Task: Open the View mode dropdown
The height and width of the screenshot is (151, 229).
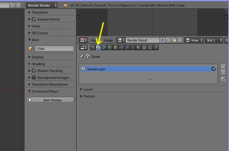Action: pyautogui.click(x=194, y=40)
